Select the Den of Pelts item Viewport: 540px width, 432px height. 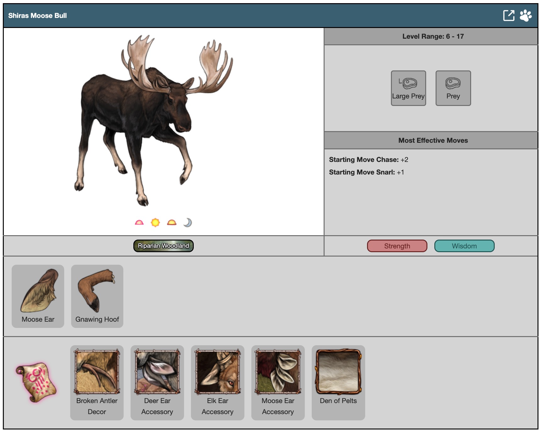coord(338,382)
